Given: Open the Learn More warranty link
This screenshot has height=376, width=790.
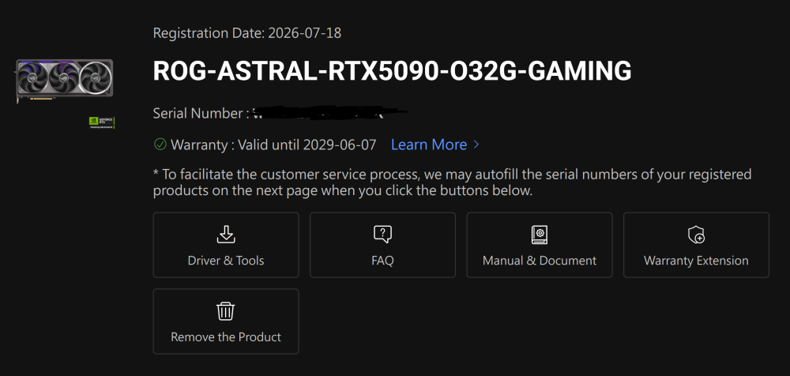Looking at the screenshot, I should [x=429, y=145].
